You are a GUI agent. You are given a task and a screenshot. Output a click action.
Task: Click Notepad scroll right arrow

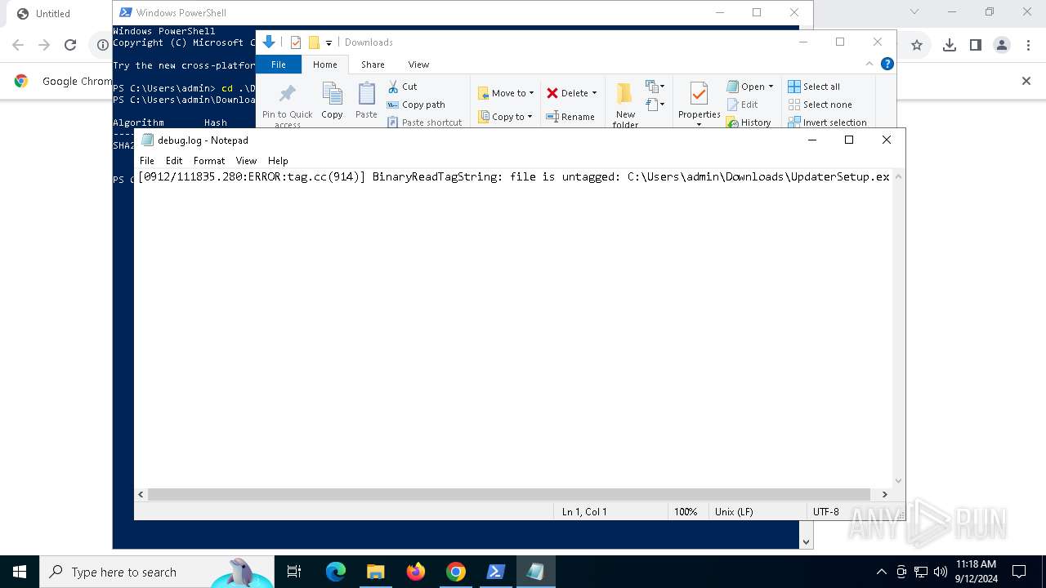tap(884, 494)
